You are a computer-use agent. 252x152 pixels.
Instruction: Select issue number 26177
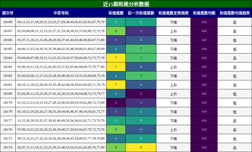pyautogui.click(x=8, y=121)
